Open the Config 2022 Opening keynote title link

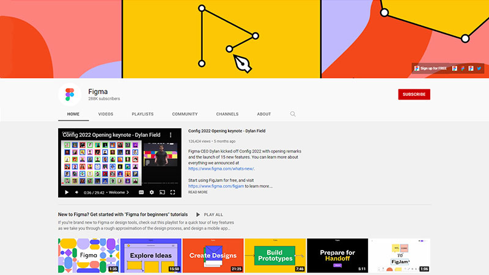[x=227, y=131]
